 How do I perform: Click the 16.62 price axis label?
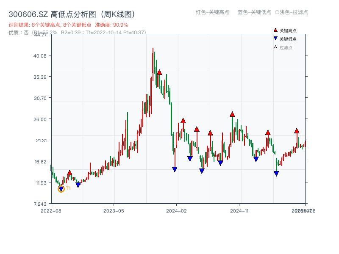[40, 162]
